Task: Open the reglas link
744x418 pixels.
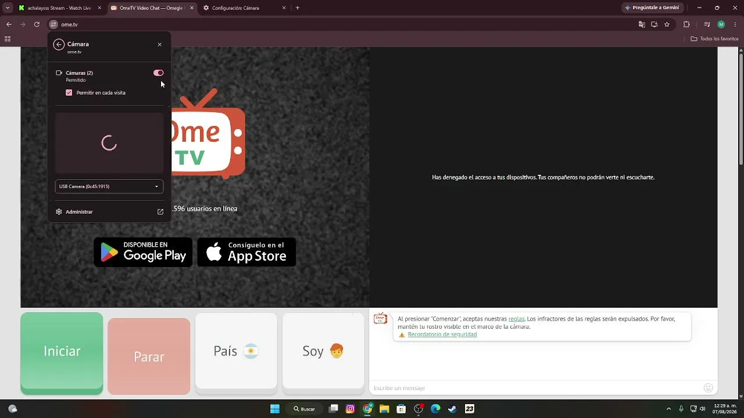Action: coord(516,319)
